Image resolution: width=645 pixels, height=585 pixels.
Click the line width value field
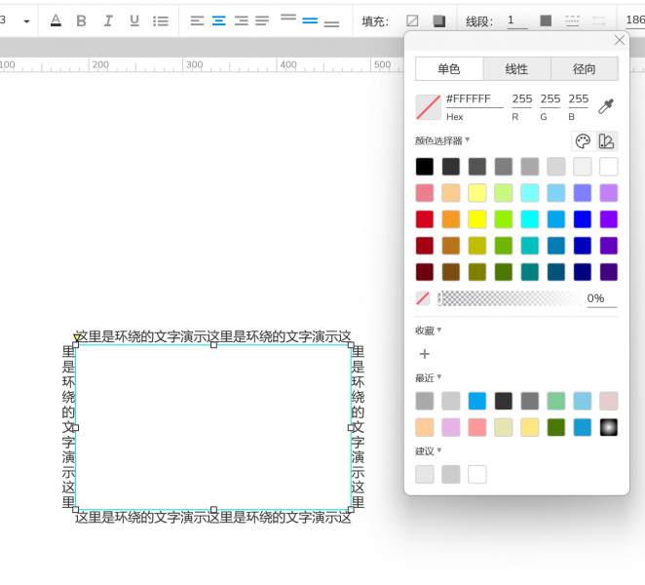tap(517, 20)
